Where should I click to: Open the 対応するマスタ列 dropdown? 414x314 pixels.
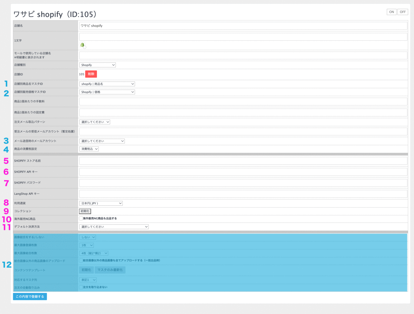[88, 280]
